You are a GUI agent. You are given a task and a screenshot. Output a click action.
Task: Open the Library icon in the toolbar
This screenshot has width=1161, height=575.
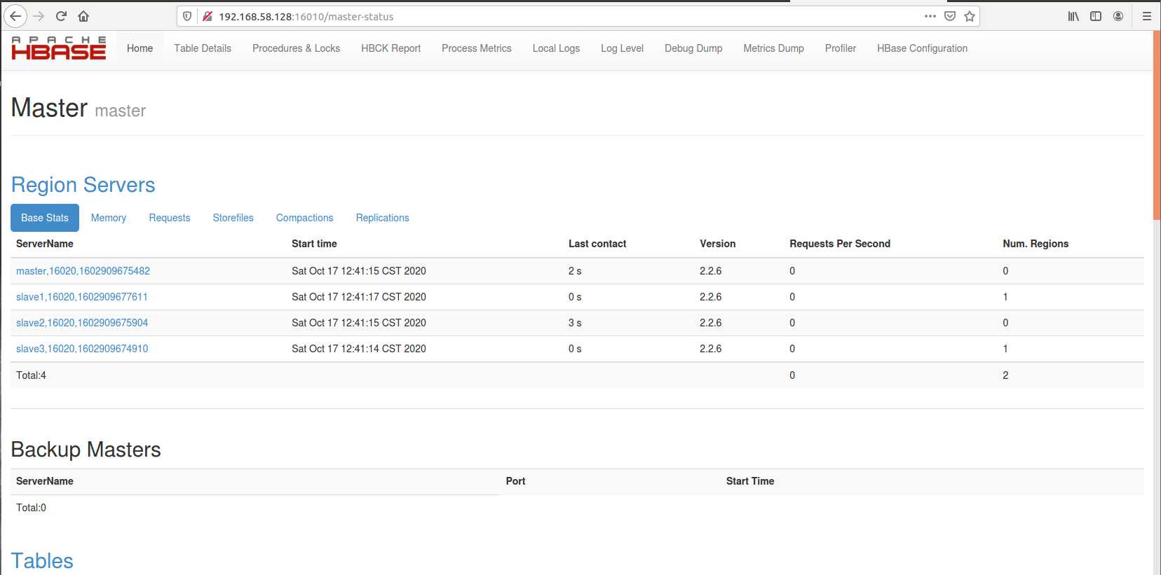coord(1073,16)
